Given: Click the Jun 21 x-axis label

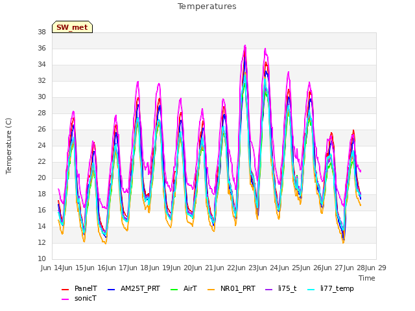Looking at the screenshot, I should click(x=204, y=268).
